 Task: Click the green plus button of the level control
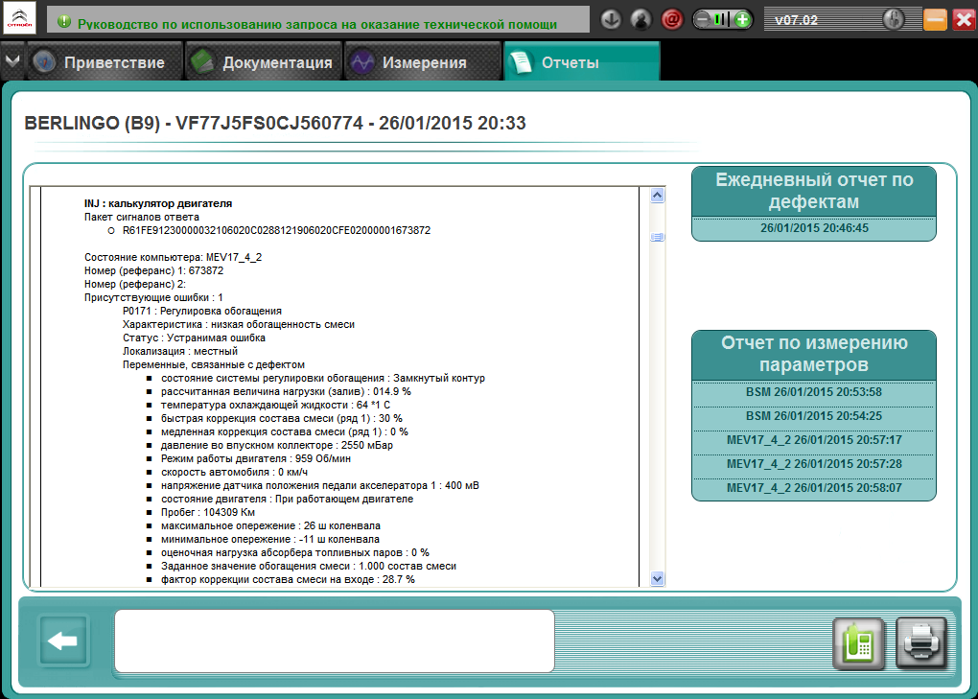pos(742,20)
